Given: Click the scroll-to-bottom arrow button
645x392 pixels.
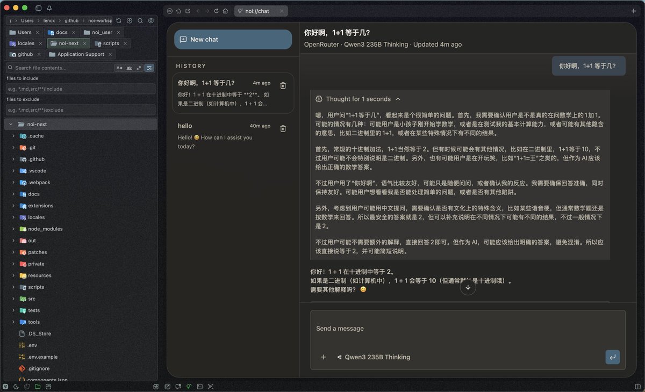Looking at the screenshot, I should [468, 287].
